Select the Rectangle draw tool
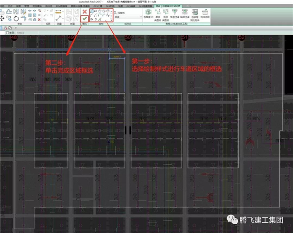The image size is (293, 233). 96,11
